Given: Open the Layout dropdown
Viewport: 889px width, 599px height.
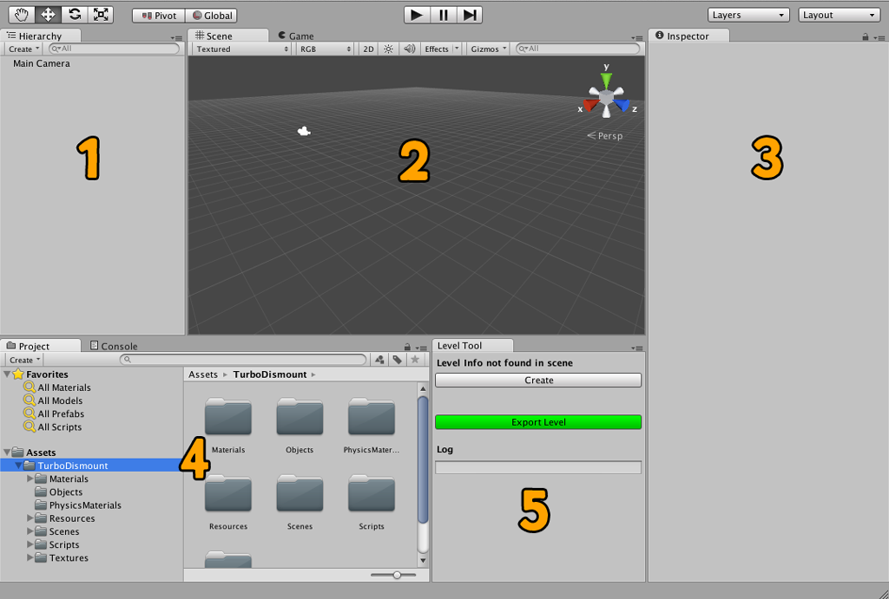Looking at the screenshot, I should [839, 15].
